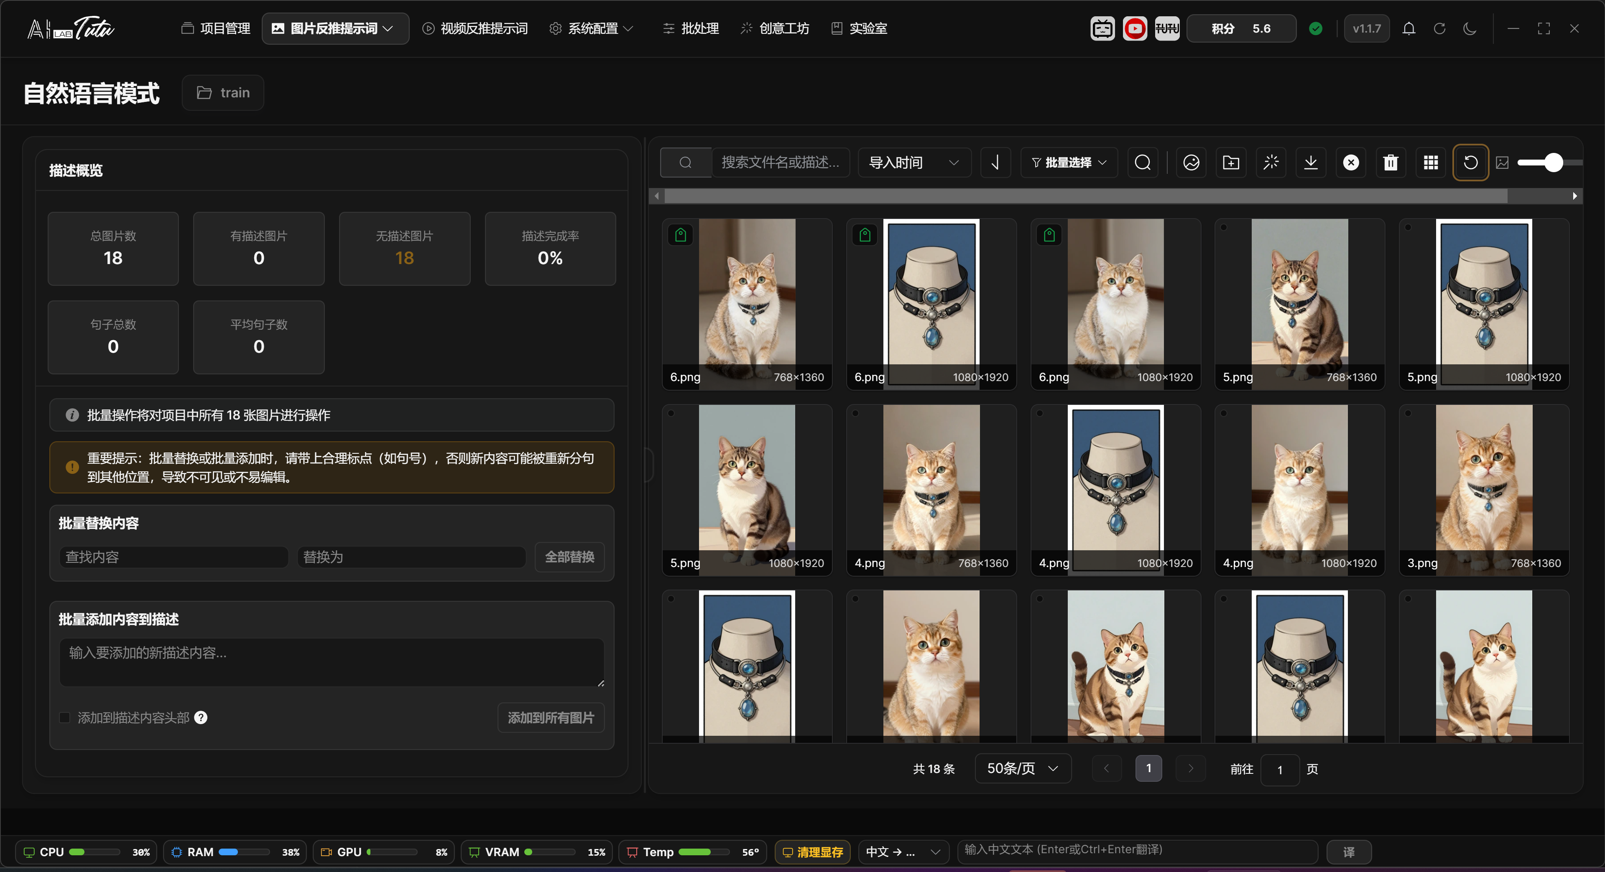Open the 中文 translation language dropdown

(903, 852)
